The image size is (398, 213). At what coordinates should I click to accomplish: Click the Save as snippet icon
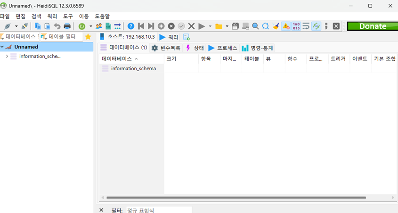click(245, 26)
